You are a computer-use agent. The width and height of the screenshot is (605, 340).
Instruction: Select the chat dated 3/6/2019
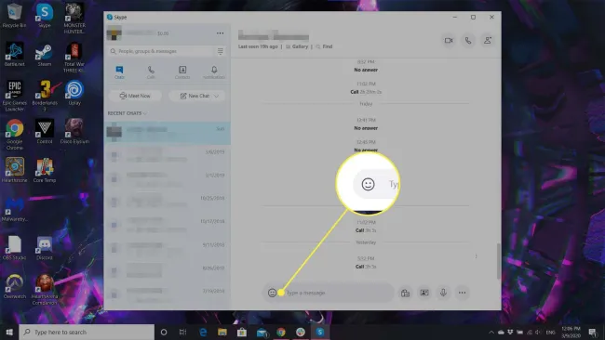[x=167, y=156]
